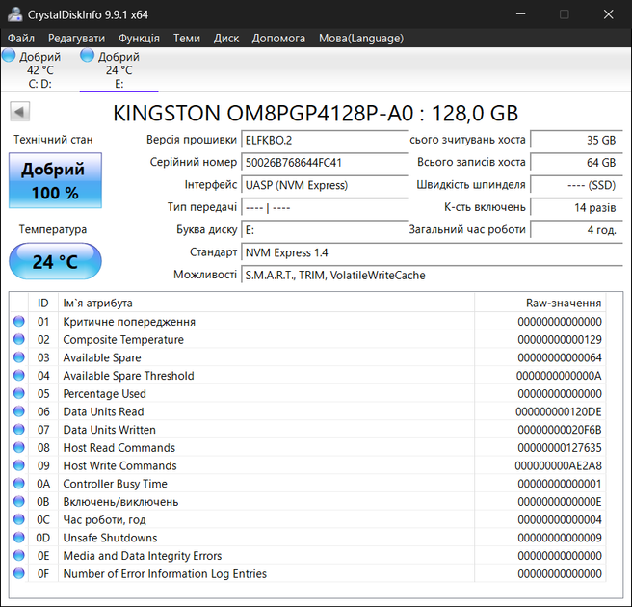Screen dimensions: 632x607
Task: Click raw value 0000000127635
Action: tap(560, 448)
